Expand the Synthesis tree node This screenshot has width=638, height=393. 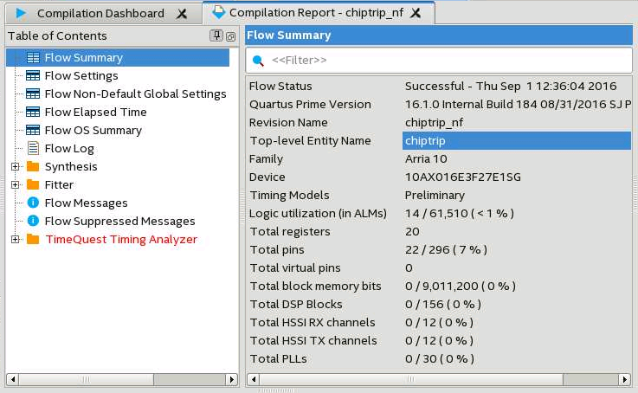click(x=15, y=166)
